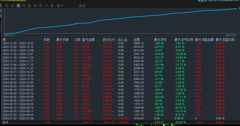This screenshot has width=240, height=126.
Task: Open the 账户 account tab
Action: (60, 6)
